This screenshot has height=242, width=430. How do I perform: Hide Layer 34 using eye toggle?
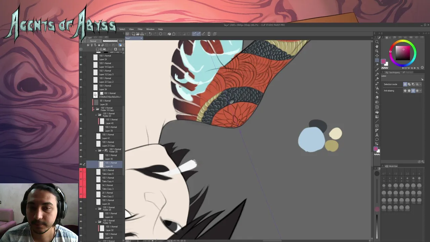tap(81, 87)
